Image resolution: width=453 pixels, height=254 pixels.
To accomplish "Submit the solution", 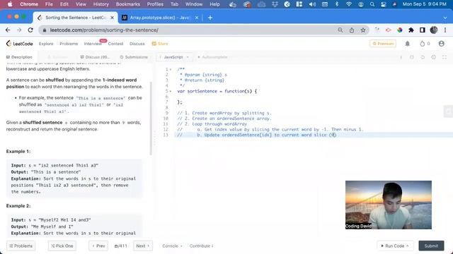I will tap(431, 246).
